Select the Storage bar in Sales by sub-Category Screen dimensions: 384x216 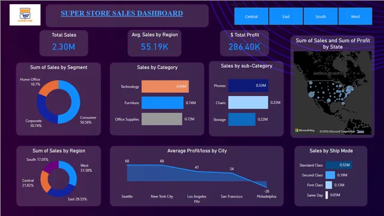242,119
